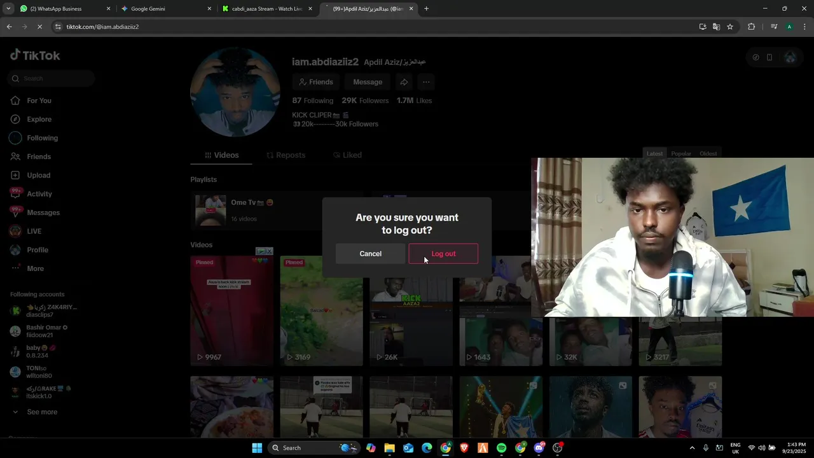
Task: Switch to the Google Gemini tab
Action: point(167,9)
